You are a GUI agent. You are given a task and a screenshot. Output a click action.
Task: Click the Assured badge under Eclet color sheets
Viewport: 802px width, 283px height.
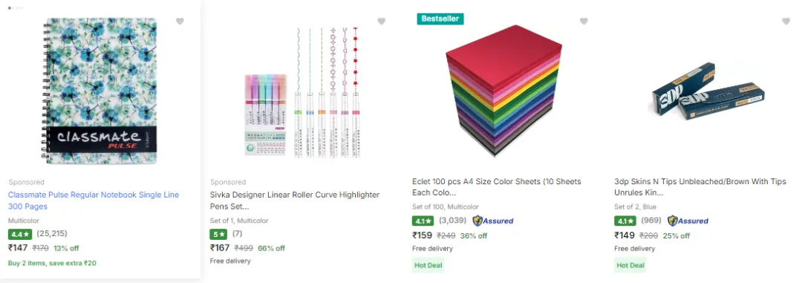coord(493,221)
